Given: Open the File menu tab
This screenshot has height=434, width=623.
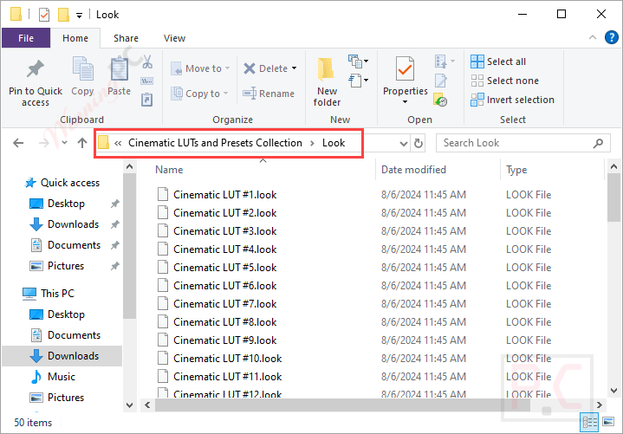Looking at the screenshot, I should pyautogui.click(x=26, y=38).
